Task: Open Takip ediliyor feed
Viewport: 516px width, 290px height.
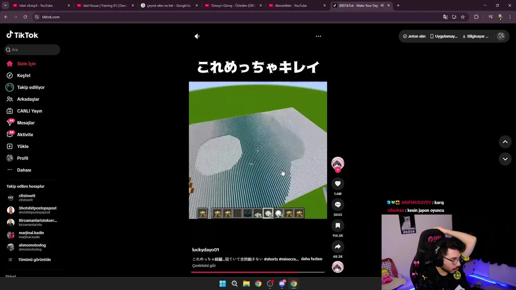Action: click(31, 87)
